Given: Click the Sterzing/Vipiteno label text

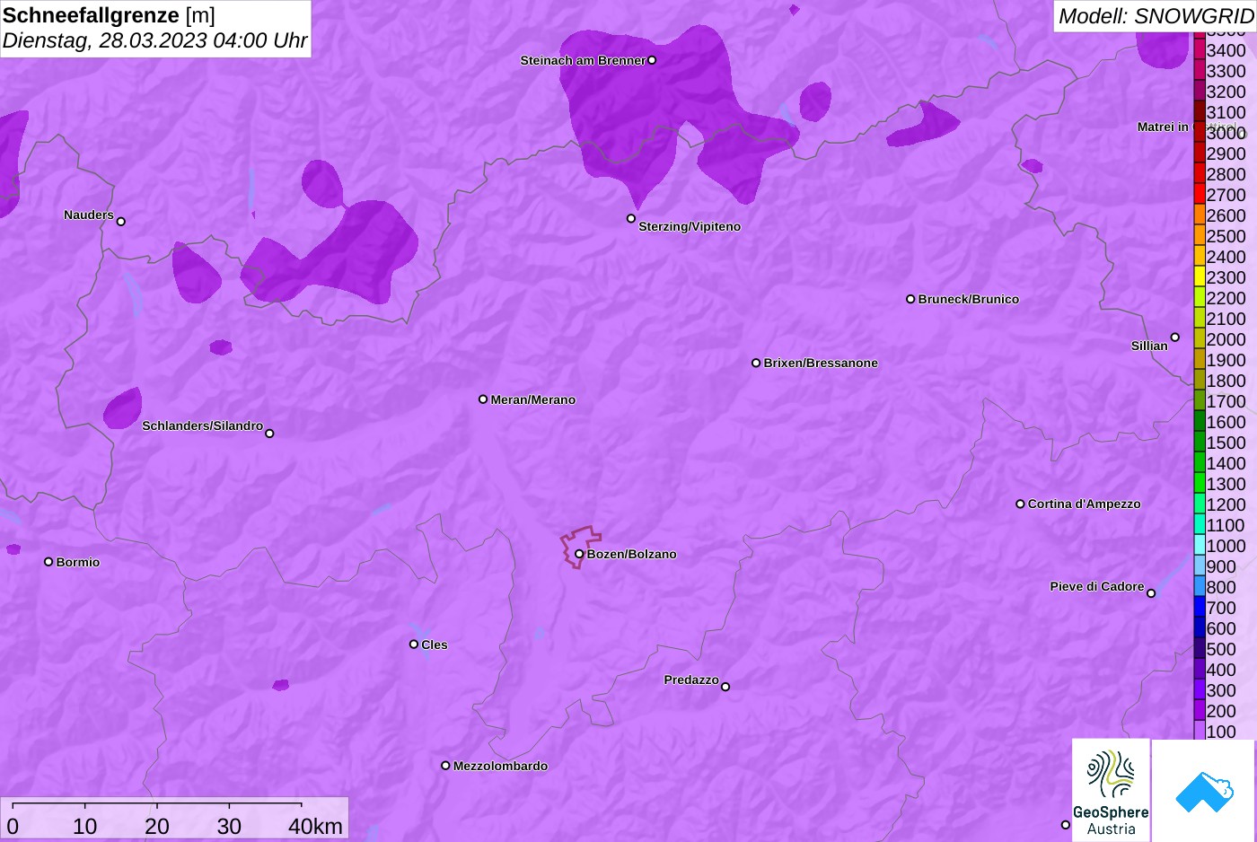Looking at the screenshot, I should pyautogui.click(x=690, y=226).
